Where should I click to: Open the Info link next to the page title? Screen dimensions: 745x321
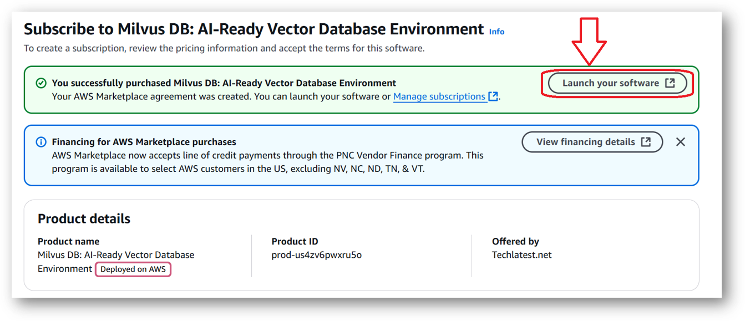coord(496,32)
